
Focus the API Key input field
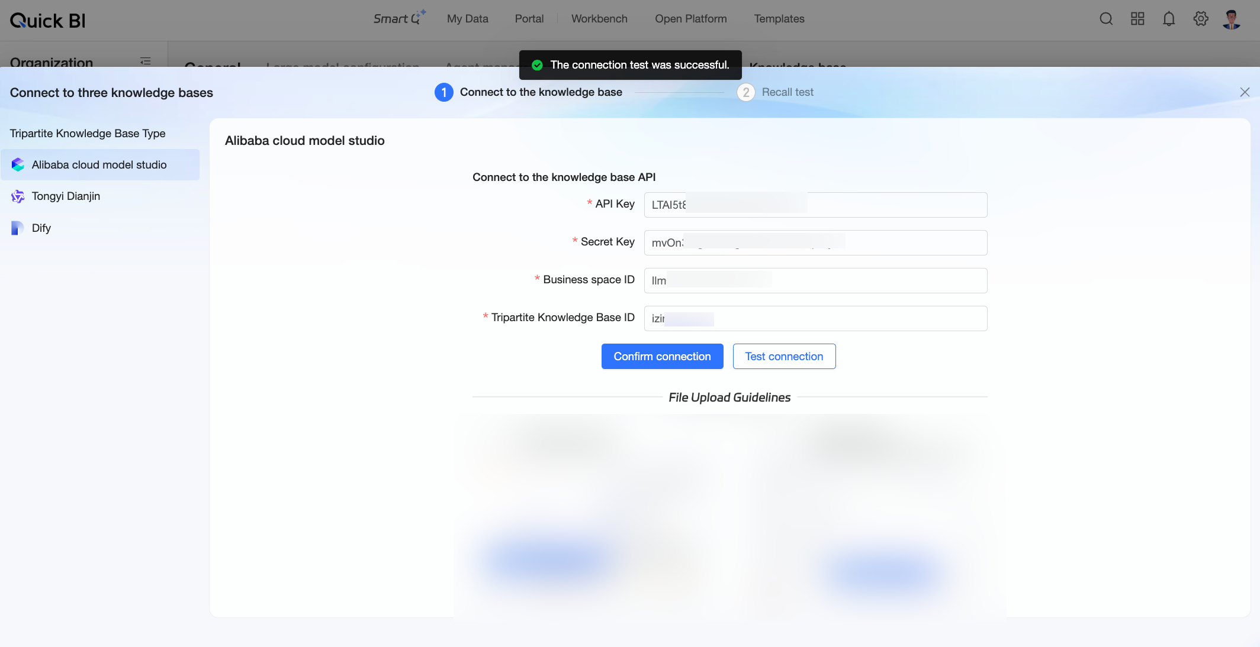click(x=816, y=205)
